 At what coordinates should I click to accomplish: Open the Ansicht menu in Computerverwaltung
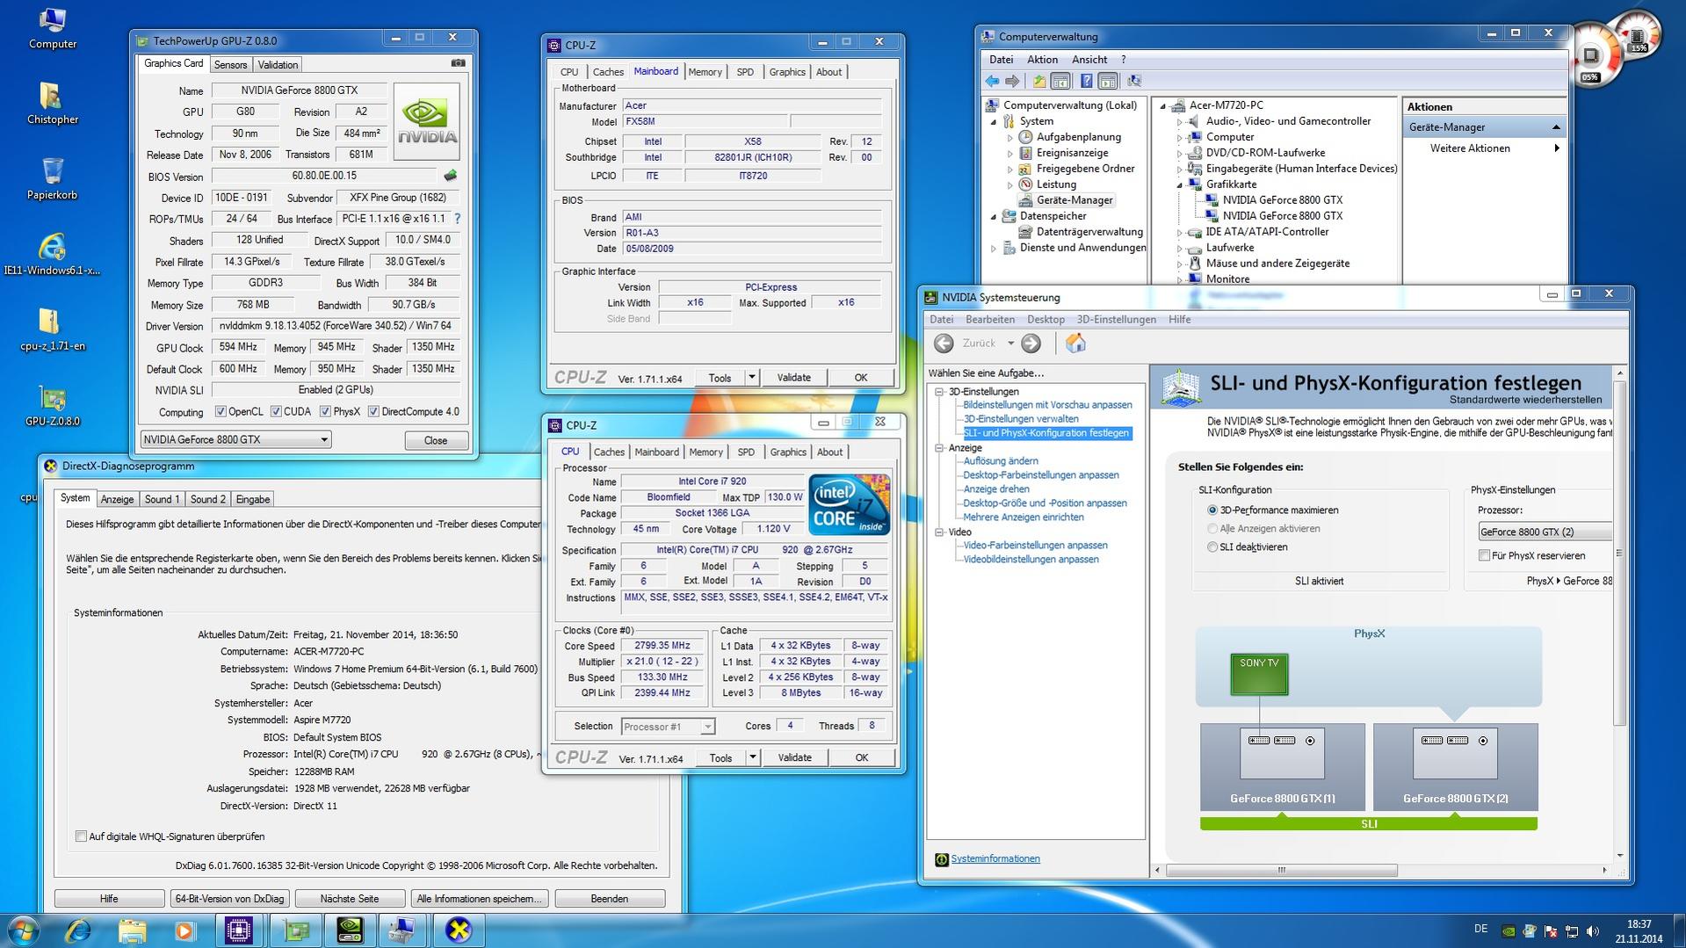point(1089,60)
